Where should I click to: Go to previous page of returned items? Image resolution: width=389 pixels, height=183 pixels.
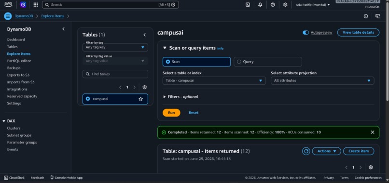tap(347, 168)
